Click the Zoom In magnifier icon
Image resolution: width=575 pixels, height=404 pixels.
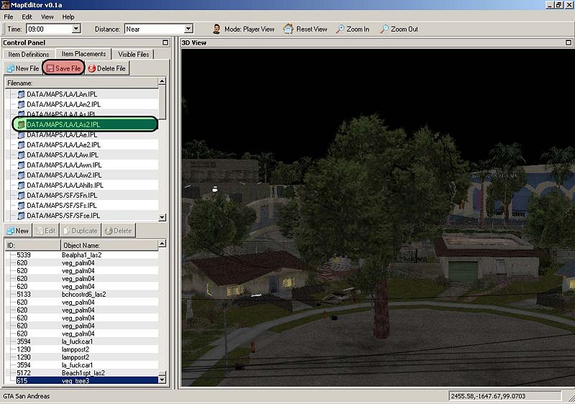coord(339,29)
